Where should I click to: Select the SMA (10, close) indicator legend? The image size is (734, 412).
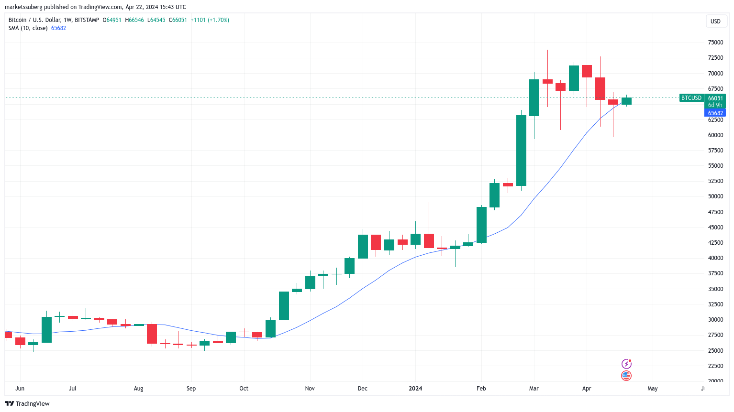28,28
